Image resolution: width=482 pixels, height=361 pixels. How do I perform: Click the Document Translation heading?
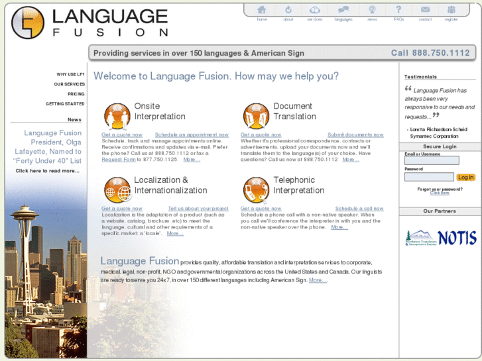[295, 111]
